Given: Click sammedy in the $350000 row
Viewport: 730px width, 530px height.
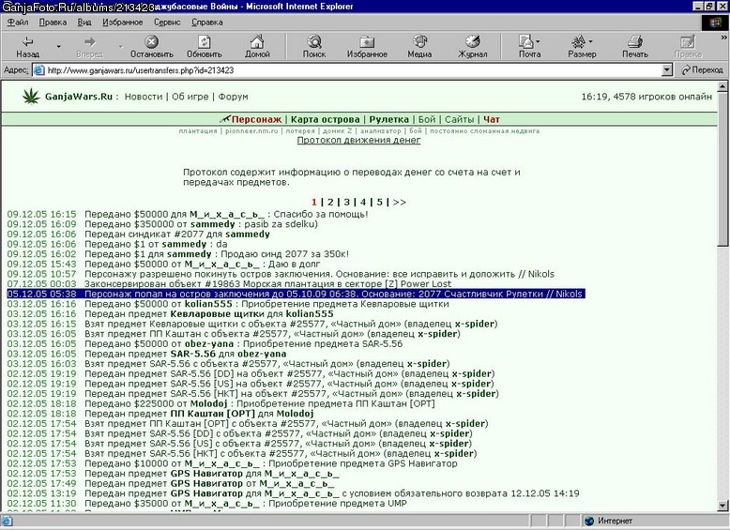Looking at the screenshot, I should 213,224.
